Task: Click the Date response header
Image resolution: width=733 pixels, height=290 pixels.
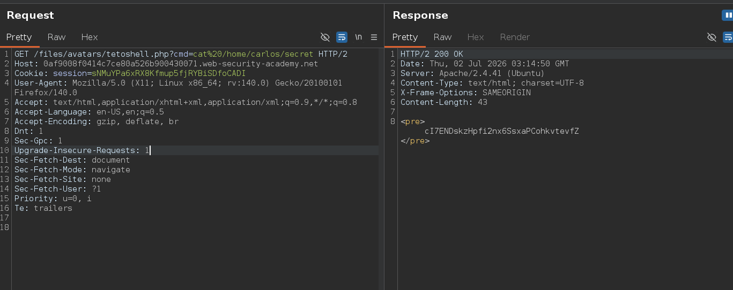Action: (x=485, y=64)
